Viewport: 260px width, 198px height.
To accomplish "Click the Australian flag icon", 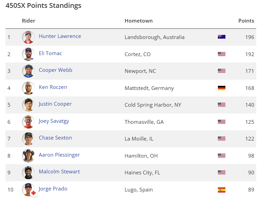I will [221, 37].
